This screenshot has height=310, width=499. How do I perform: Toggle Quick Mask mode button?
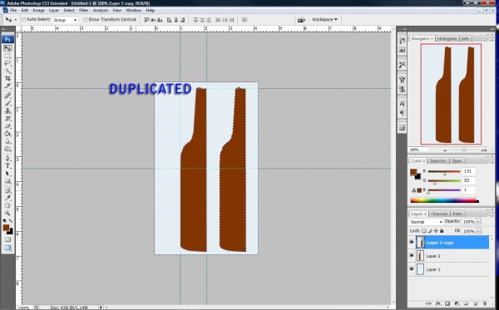point(7,239)
